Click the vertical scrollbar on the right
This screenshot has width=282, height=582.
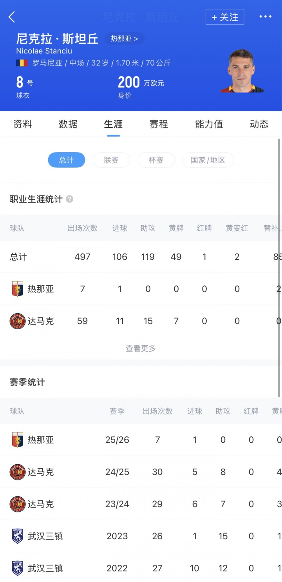click(279, 267)
